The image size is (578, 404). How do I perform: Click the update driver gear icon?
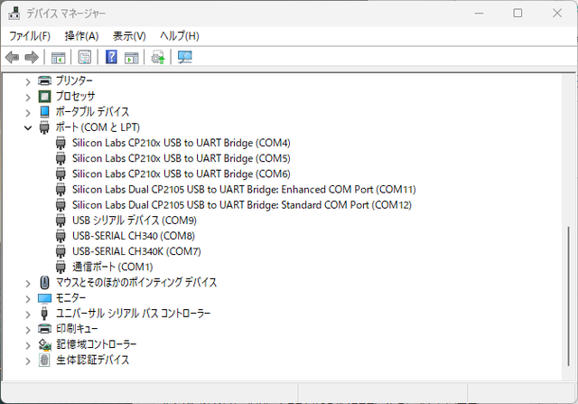click(158, 58)
